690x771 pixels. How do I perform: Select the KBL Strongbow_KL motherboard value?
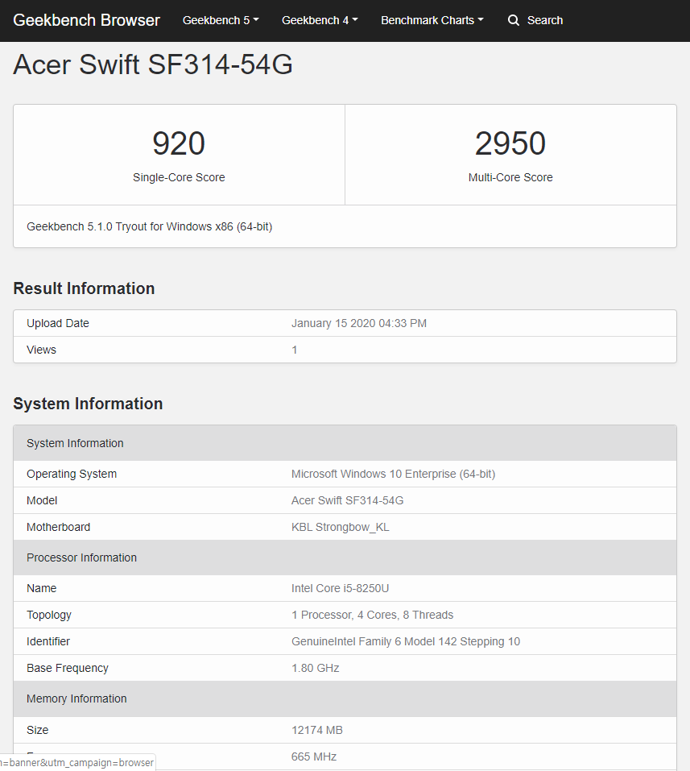pos(340,527)
